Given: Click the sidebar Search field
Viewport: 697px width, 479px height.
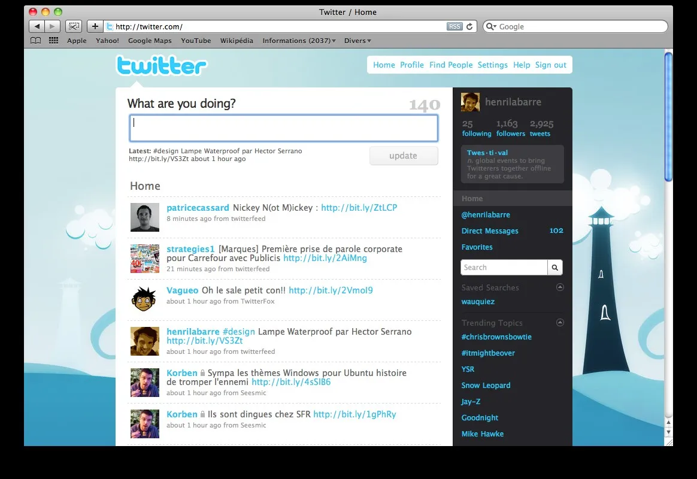Looking at the screenshot, I should 504,268.
